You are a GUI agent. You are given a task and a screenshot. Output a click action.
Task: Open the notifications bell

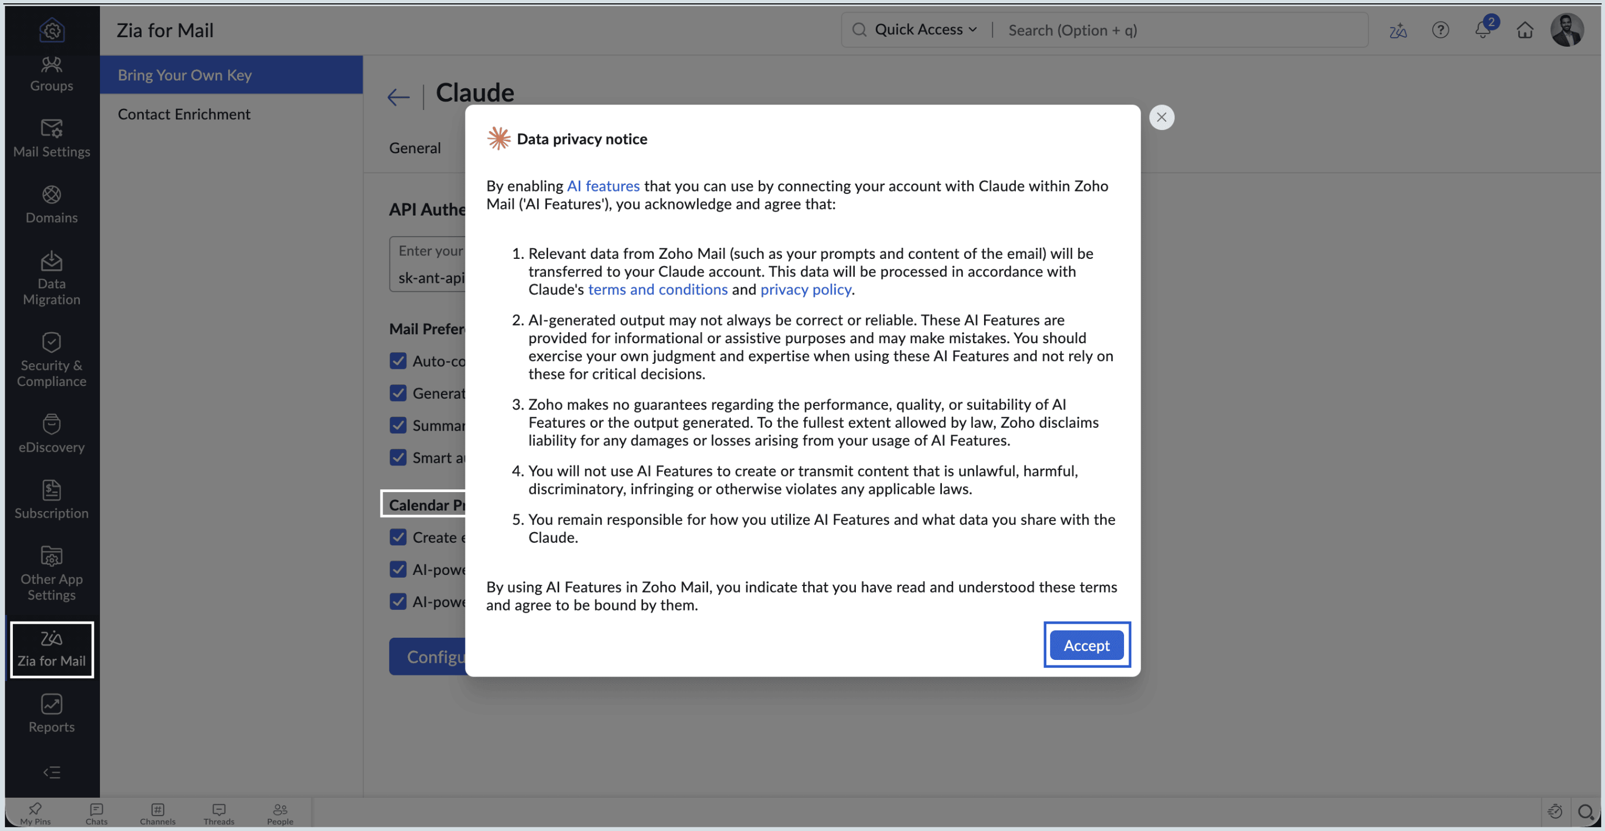1482,30
